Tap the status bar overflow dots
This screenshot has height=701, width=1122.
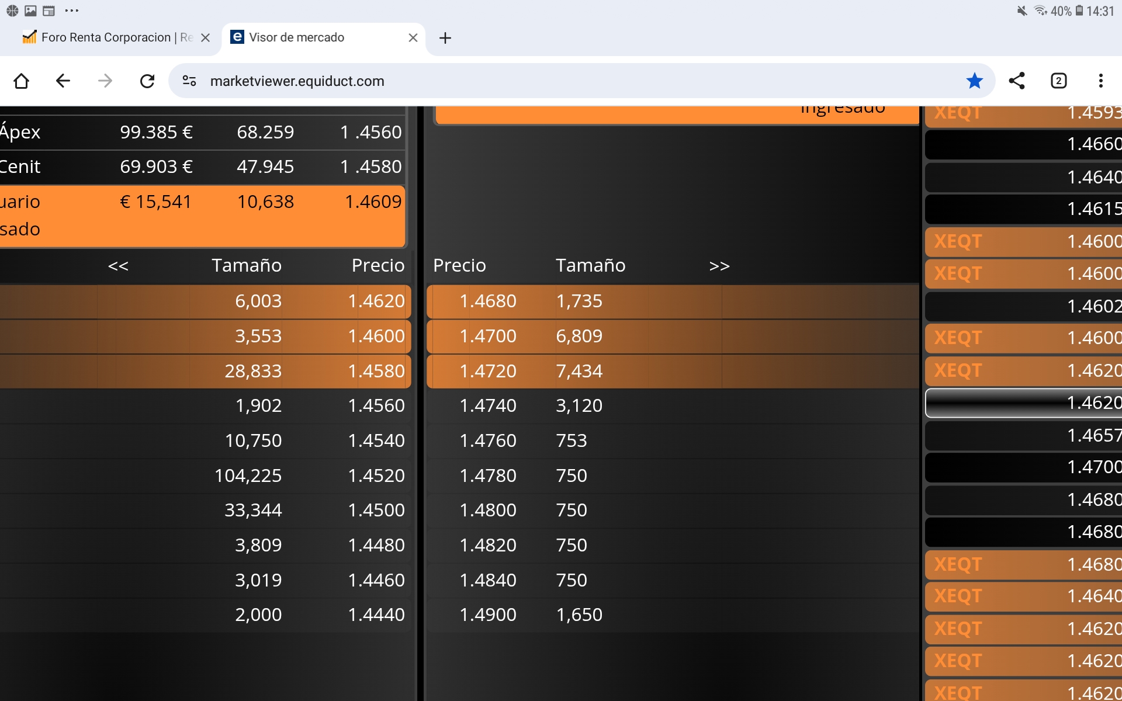coord(71,11)
